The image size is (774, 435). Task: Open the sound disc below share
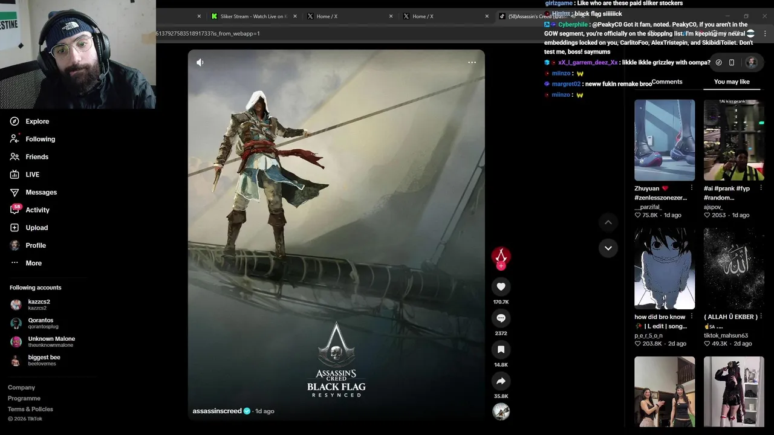pyautogui.click(x=501, y=411)
